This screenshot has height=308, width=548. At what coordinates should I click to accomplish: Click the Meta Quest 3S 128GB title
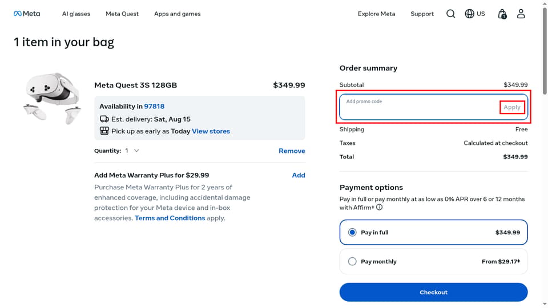coord(136,85)
